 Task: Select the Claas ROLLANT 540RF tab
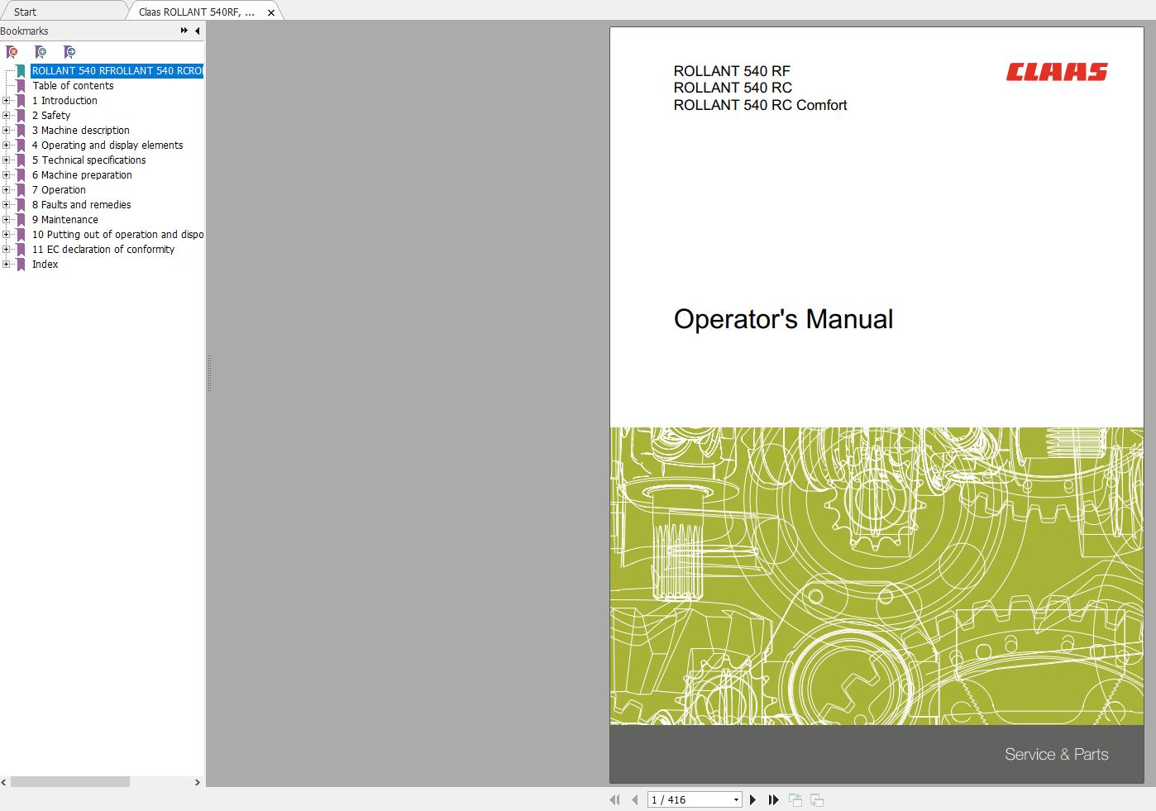coord(198,11)
